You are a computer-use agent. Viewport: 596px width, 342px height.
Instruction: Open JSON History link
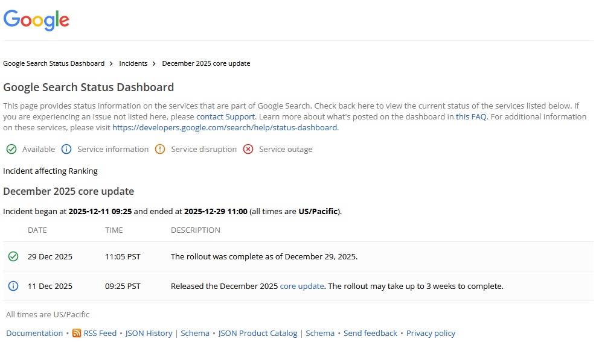(x=149, y=334)
